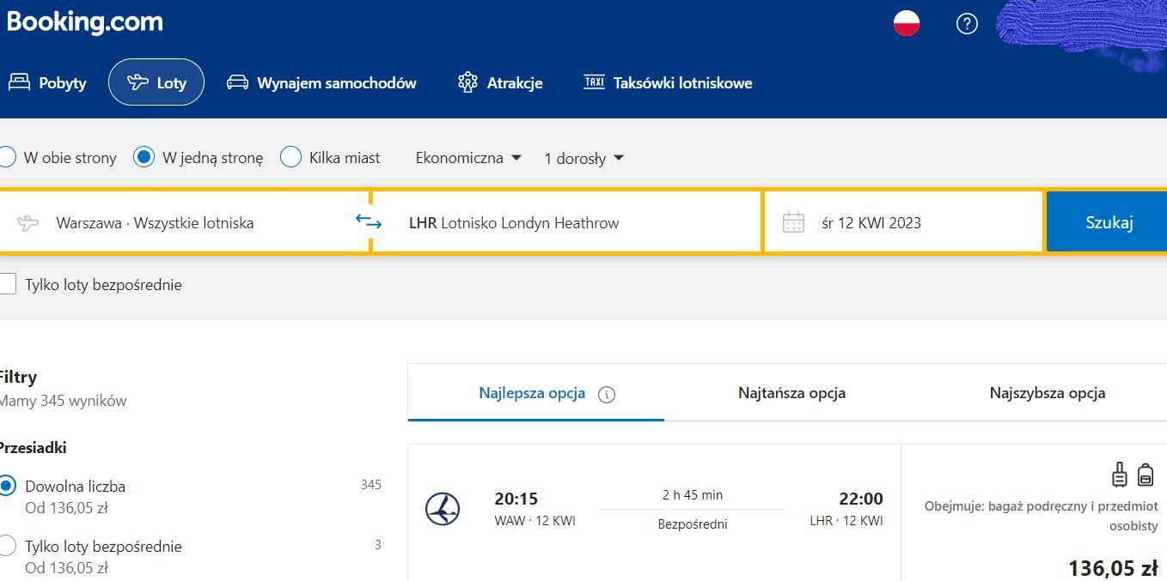Open the Wynajem samochodów tab

(321, 82)
